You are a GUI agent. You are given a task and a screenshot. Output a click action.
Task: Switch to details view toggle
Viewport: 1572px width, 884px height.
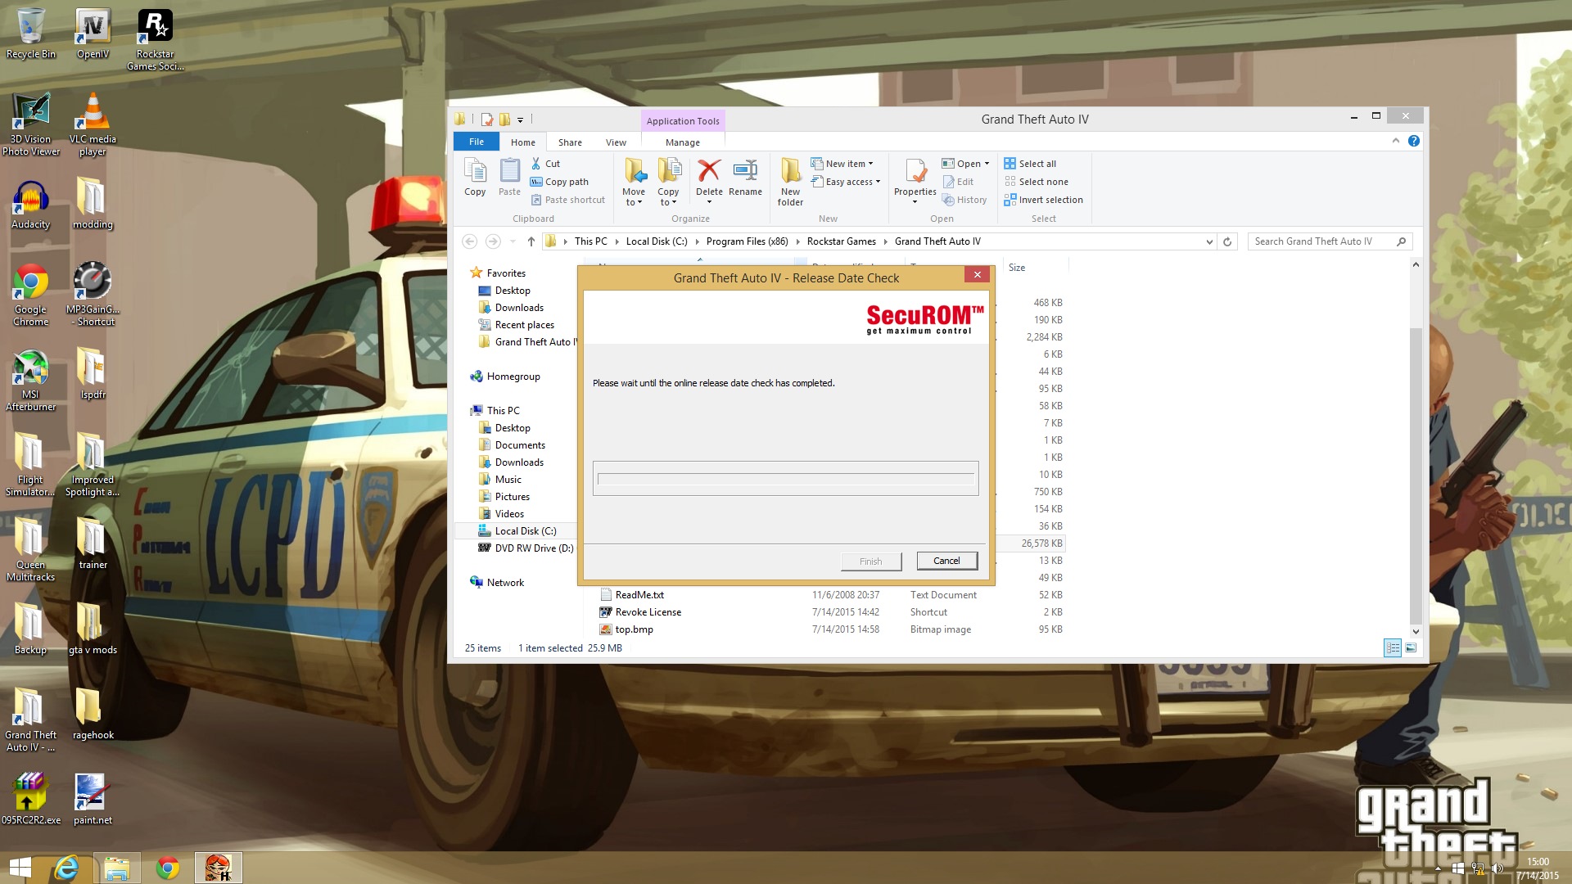1392,648
